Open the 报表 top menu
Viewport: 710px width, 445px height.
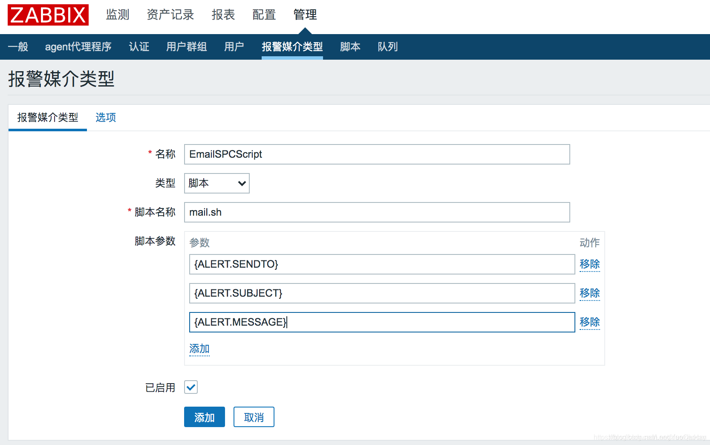[223, 14]
